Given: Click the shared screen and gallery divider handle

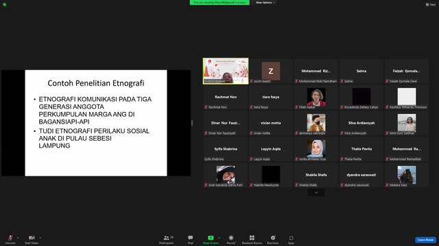Looking at the screenshot, I should pos(192,123).
